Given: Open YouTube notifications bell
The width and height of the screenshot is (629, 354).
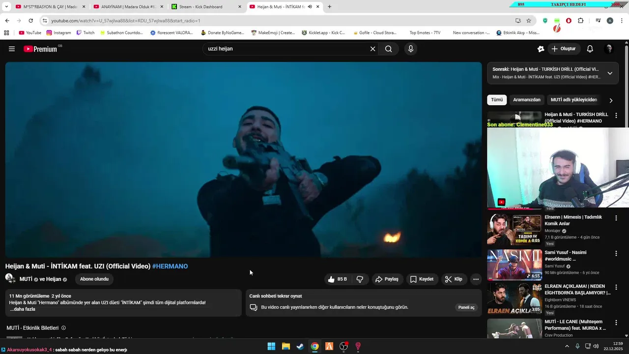Looking at the screenshot, I should tap(590, 49).
